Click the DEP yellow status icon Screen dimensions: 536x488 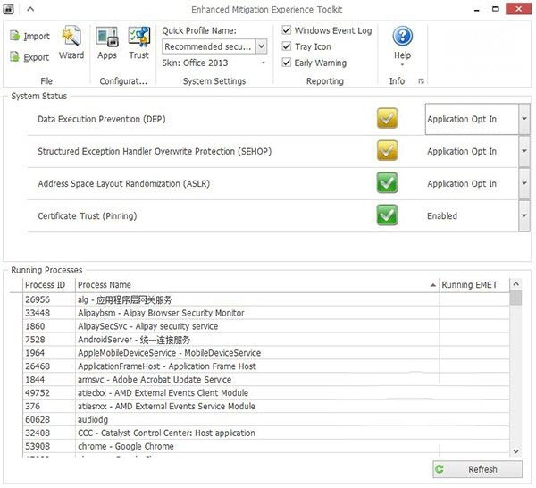click(x=387, y=119)
